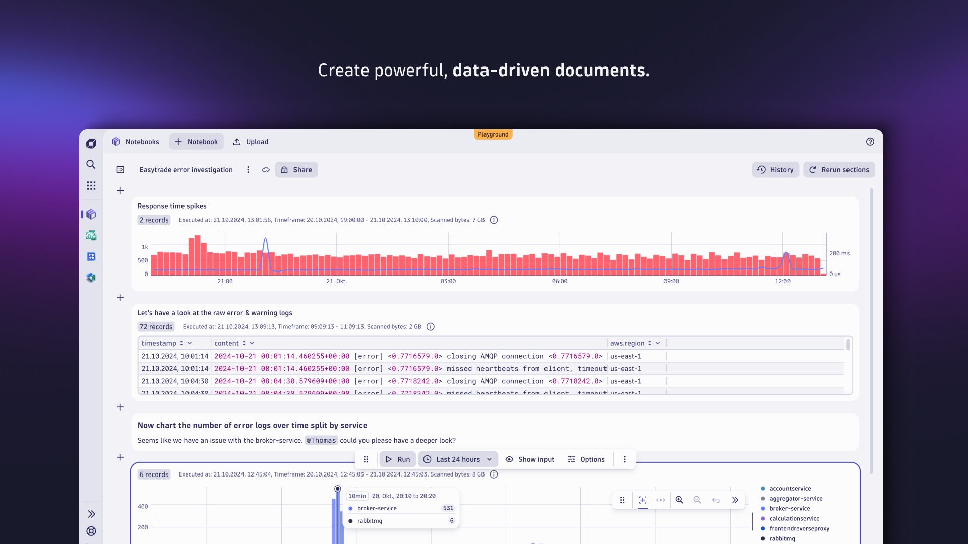This screenshot has width=968, height=544.
Task: Toggle the notebook side panel icon
Action: tap(120, 170)
